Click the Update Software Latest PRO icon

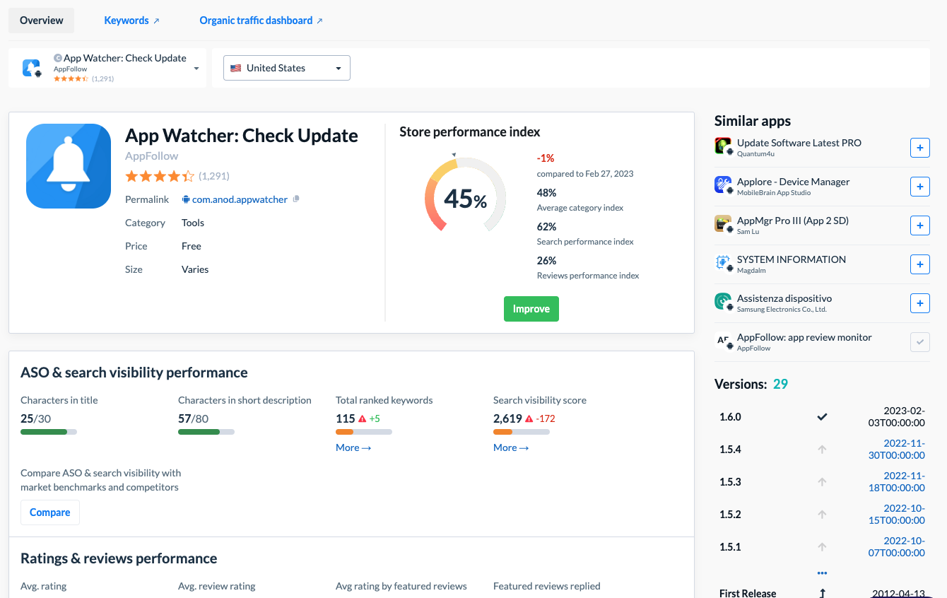[x=723, y=146]
